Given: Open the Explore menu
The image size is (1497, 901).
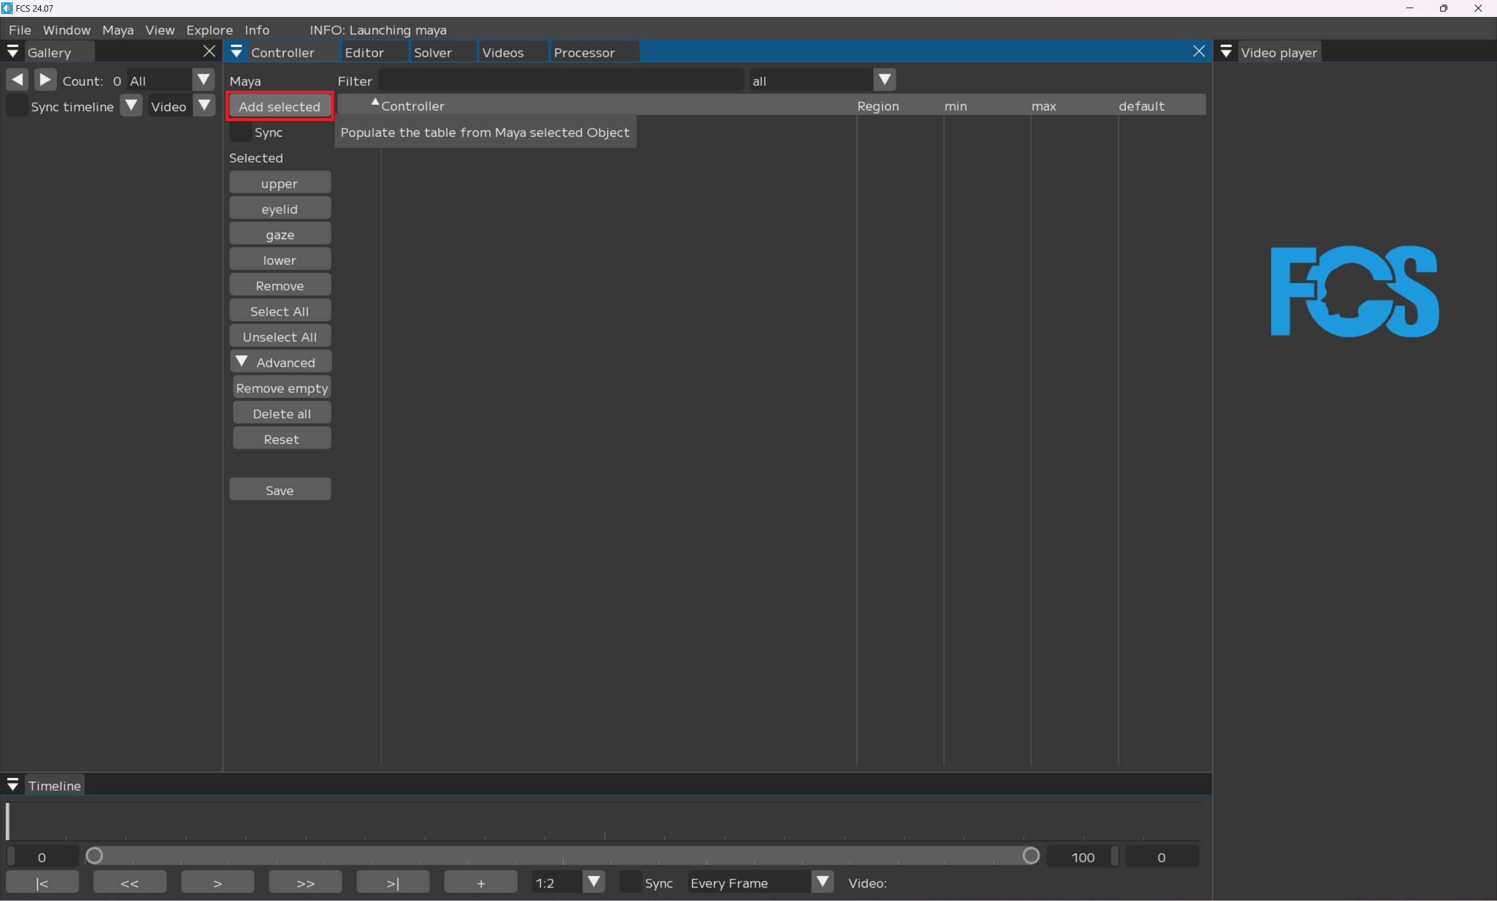Looking at the screenshot, I should point(209,30).
